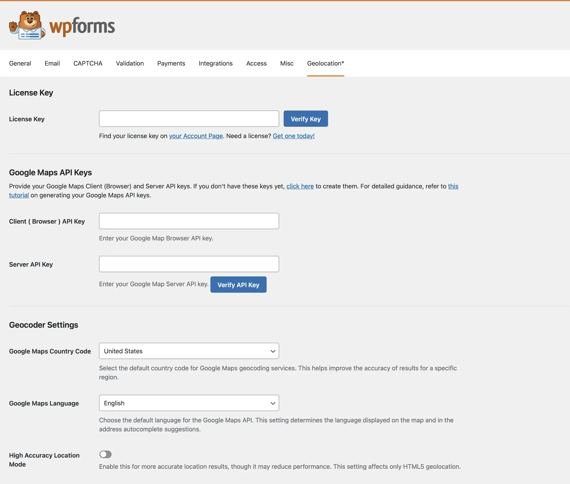
Task: Click the Verify API Key button
Action: 238,285
